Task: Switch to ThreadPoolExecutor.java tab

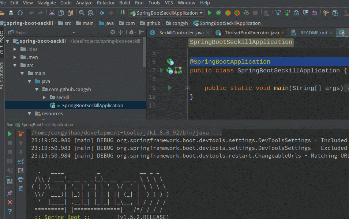Action: coord(251,33)
